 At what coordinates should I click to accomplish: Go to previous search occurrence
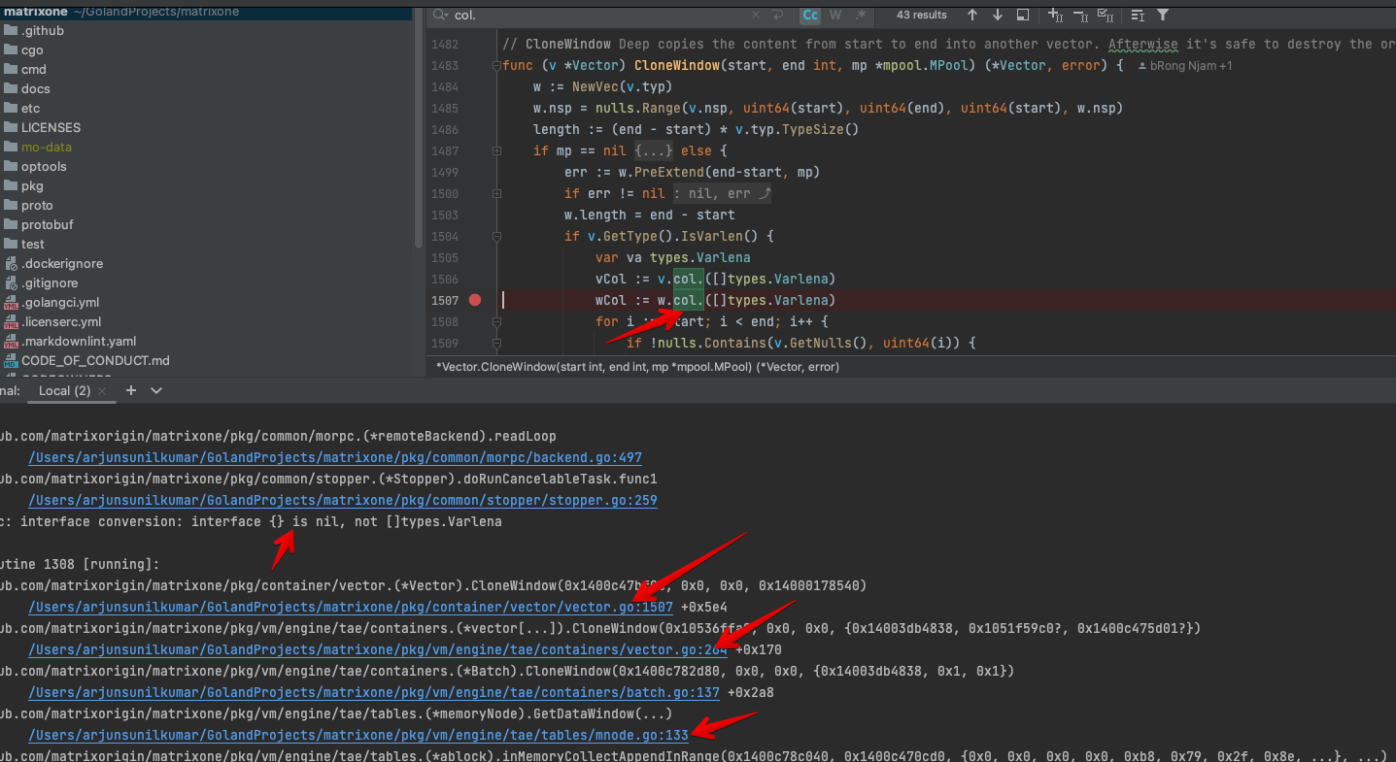pyautogui.click(x=971, y=16)
